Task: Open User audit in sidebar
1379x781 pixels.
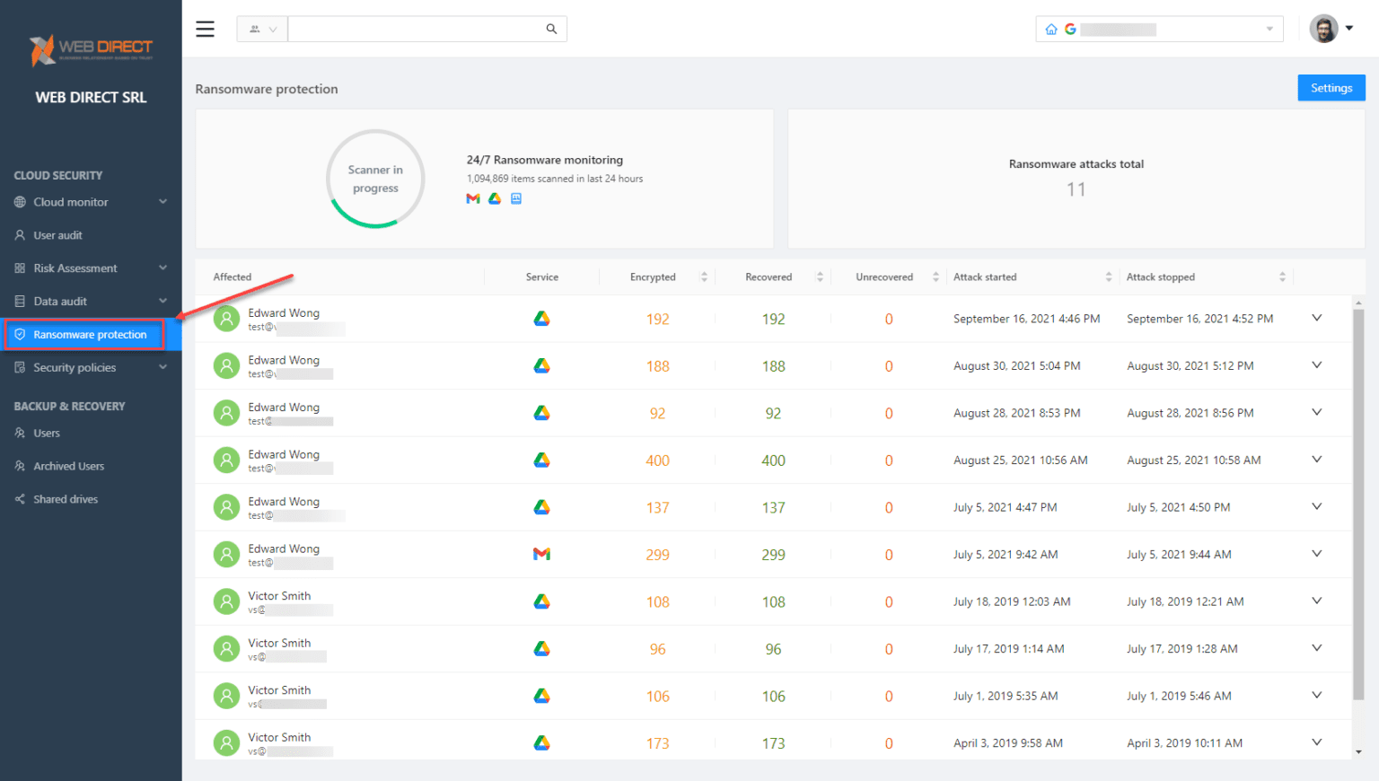Action: [57, 235]
